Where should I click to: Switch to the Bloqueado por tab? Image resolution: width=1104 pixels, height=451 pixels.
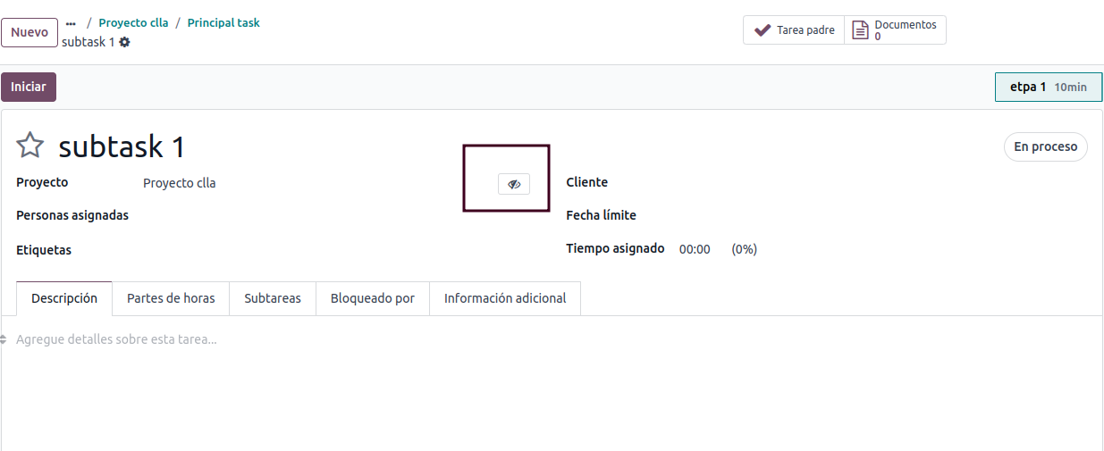coord(373,298)
